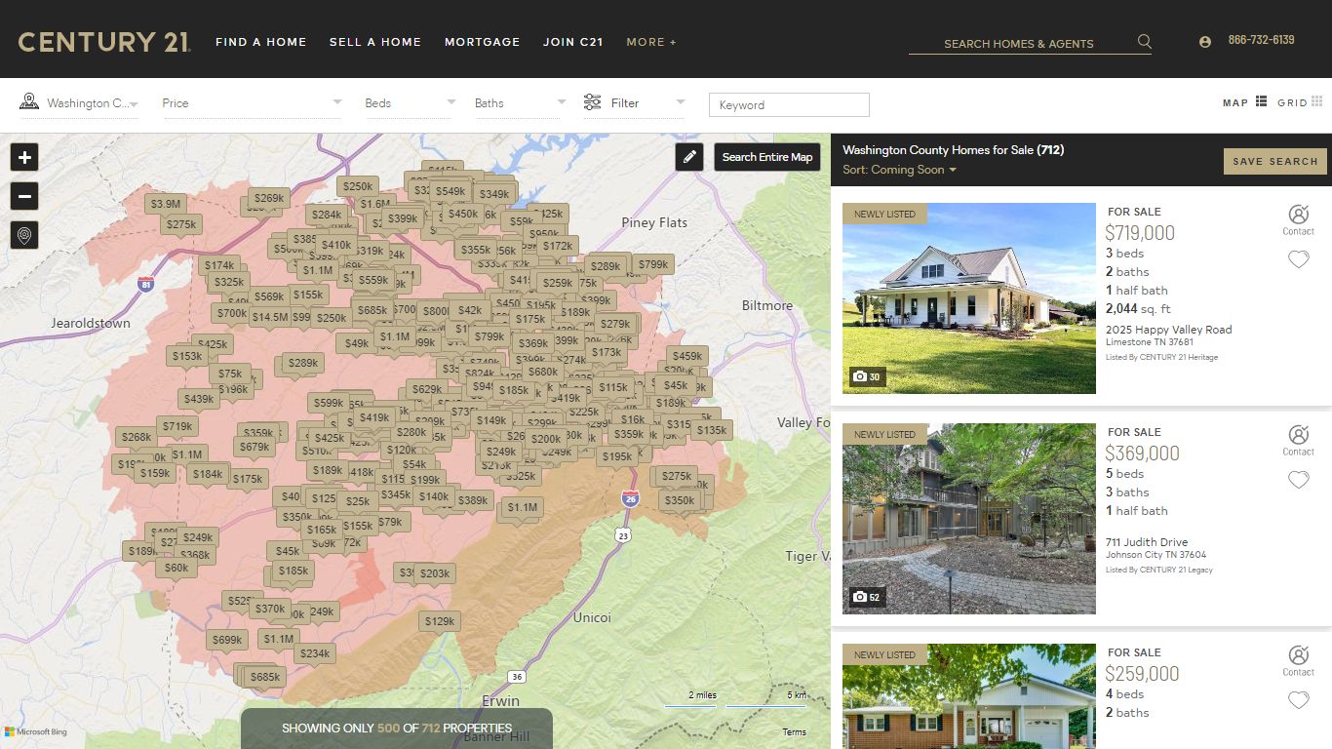Contact agent for $259,000 listing
This screenshot has height=749, width=1332.
tap(1298, 660)
